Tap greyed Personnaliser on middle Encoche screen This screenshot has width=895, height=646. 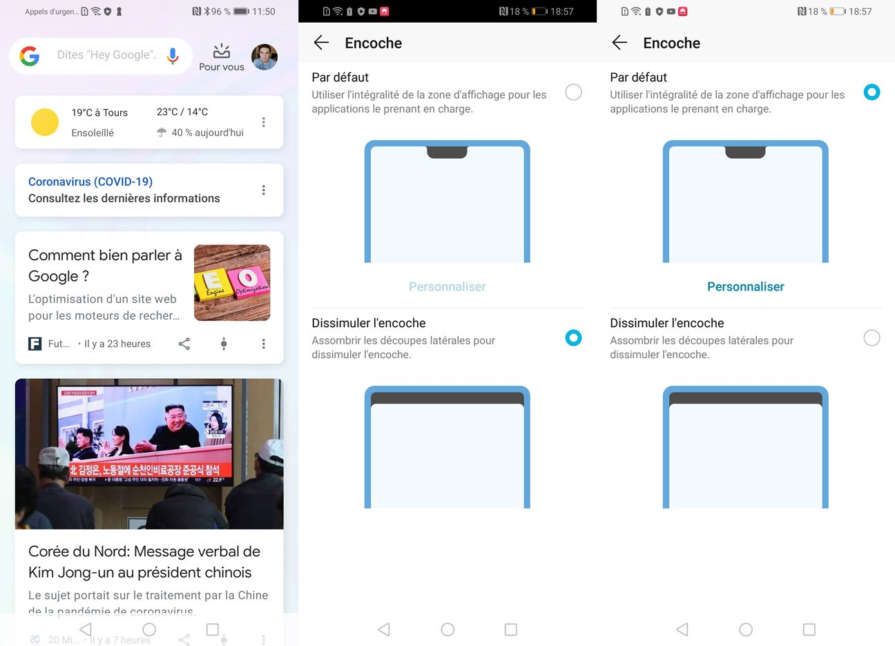[x=447, y=286]
